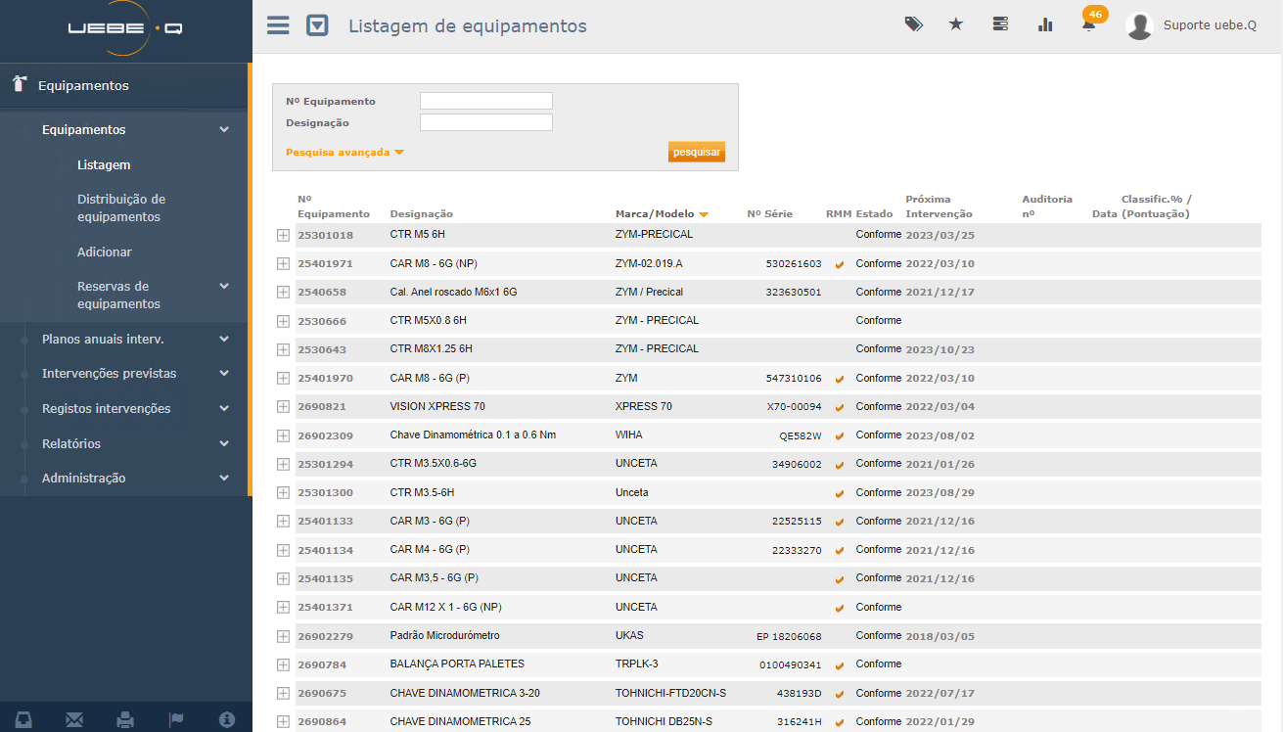Click the info icon in bottom bar
This screenshot has height=732, width=1283.
(227, 719)
